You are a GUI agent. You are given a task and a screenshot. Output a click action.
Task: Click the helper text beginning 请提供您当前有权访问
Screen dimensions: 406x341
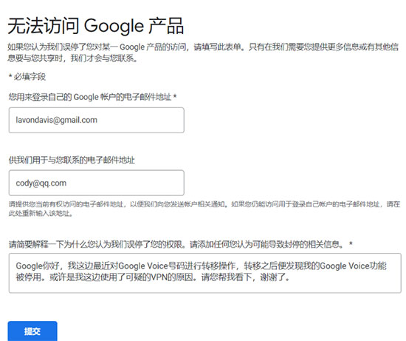pyautogui.click(x=204, y=209)
